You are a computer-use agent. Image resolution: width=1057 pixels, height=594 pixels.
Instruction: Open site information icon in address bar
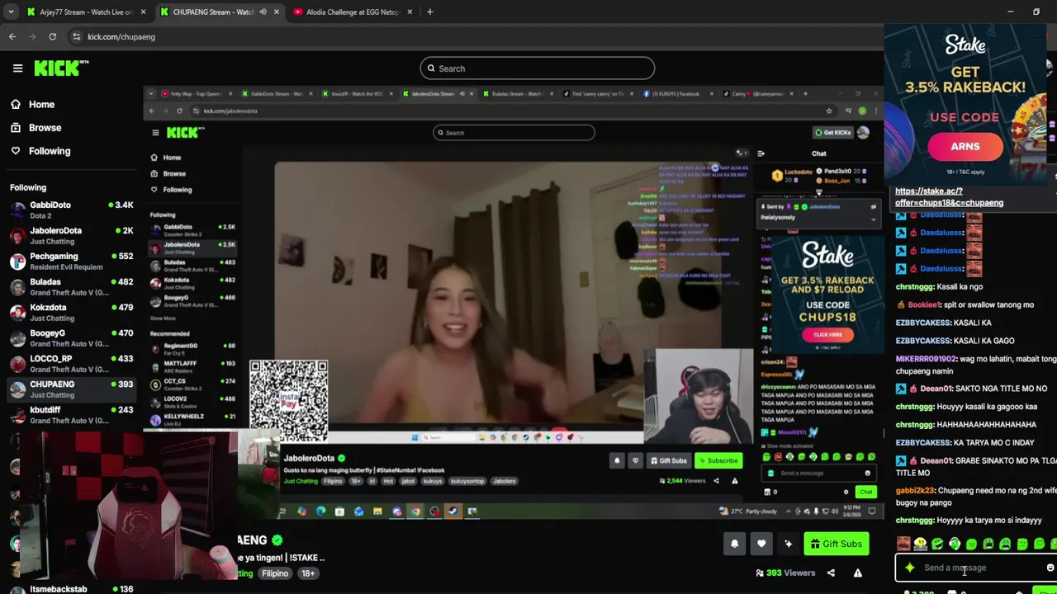tap(77, 36)
